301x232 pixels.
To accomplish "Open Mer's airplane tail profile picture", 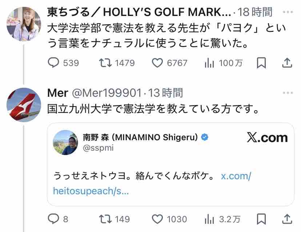I will pyautogui.click(x=24, y=105).
